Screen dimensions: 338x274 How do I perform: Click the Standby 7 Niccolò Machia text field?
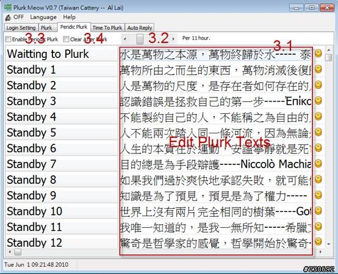click(x=215, y=164)
